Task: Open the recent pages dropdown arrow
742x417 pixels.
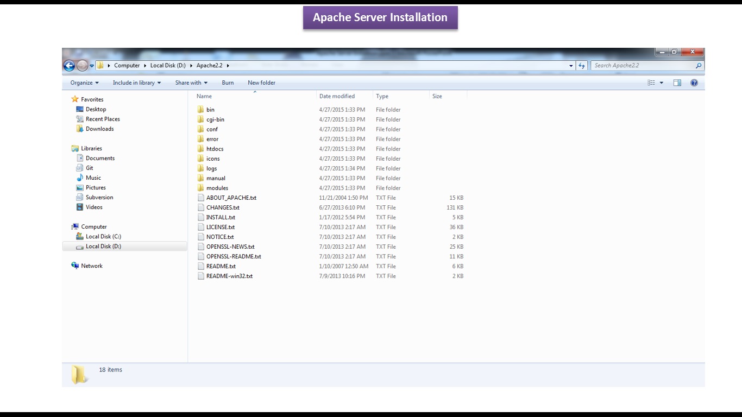Action: tap(92, 66)
